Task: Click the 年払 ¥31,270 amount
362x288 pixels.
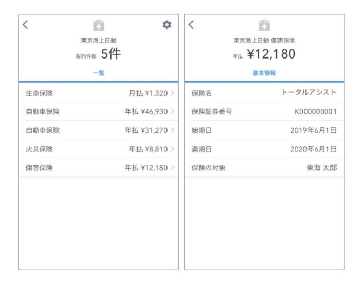Action: click(x=146, y=130)
